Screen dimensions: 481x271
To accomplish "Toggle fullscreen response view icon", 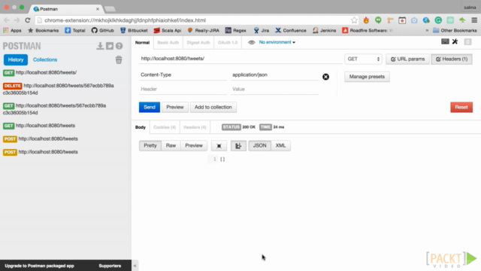I will click(219, 145).
